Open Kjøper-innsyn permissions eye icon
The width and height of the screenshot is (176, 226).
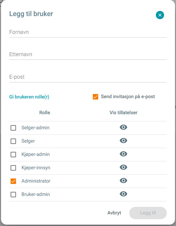click(123, 167)
